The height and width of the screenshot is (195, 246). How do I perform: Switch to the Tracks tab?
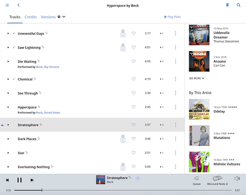[x=15, y=17]
